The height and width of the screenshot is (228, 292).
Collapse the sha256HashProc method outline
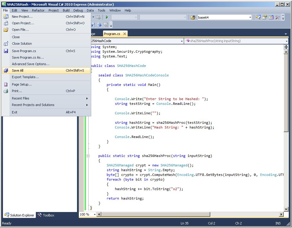(x=88, y=156)
